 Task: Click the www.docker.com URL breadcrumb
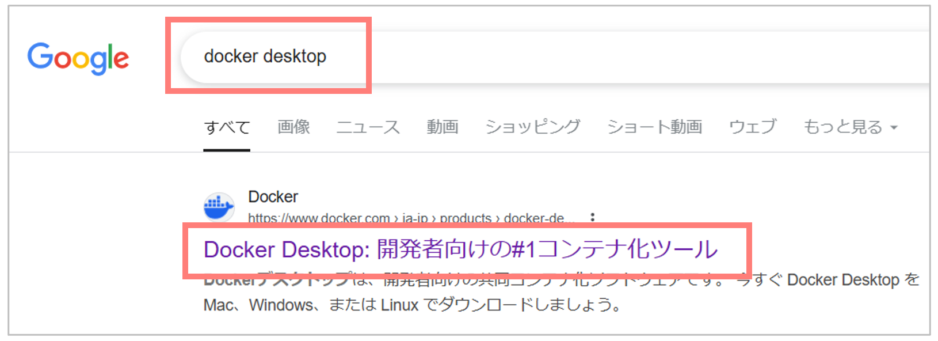tap(411, 218)
